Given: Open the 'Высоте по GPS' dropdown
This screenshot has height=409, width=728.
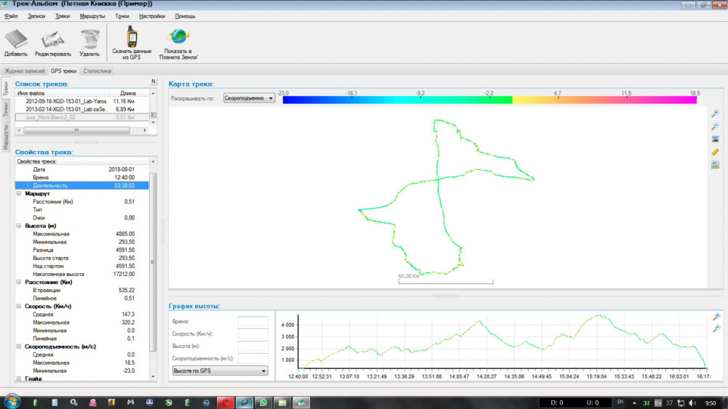Looking at the screenshot, I should (219, 370).
